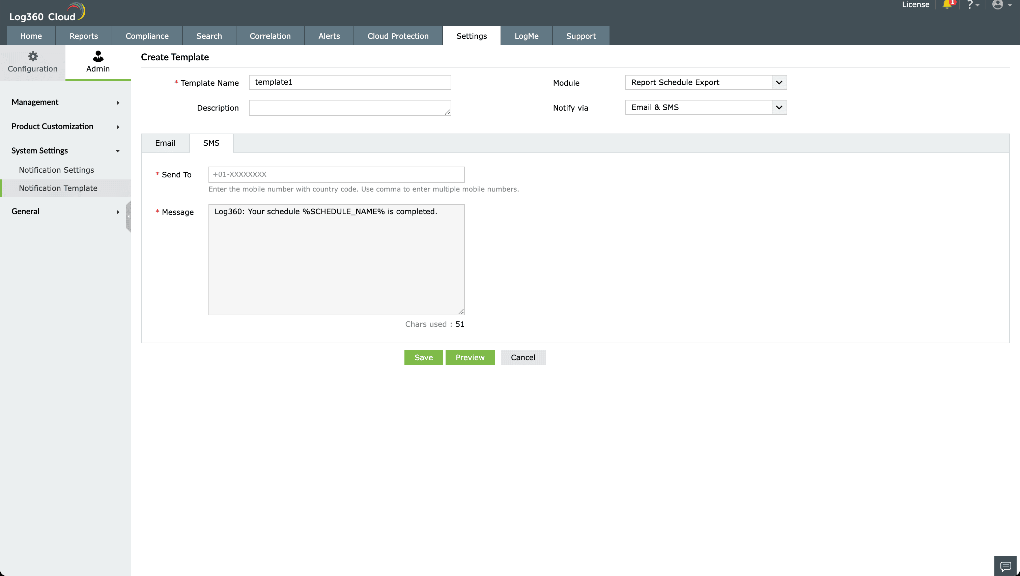Screen dimensions: 1020x576
Task: Open the Cloud Protection tab
Action: [x=398, y=36]
